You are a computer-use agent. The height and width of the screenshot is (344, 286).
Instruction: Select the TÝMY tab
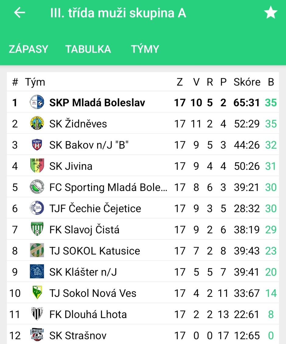(x=145, y=49)
